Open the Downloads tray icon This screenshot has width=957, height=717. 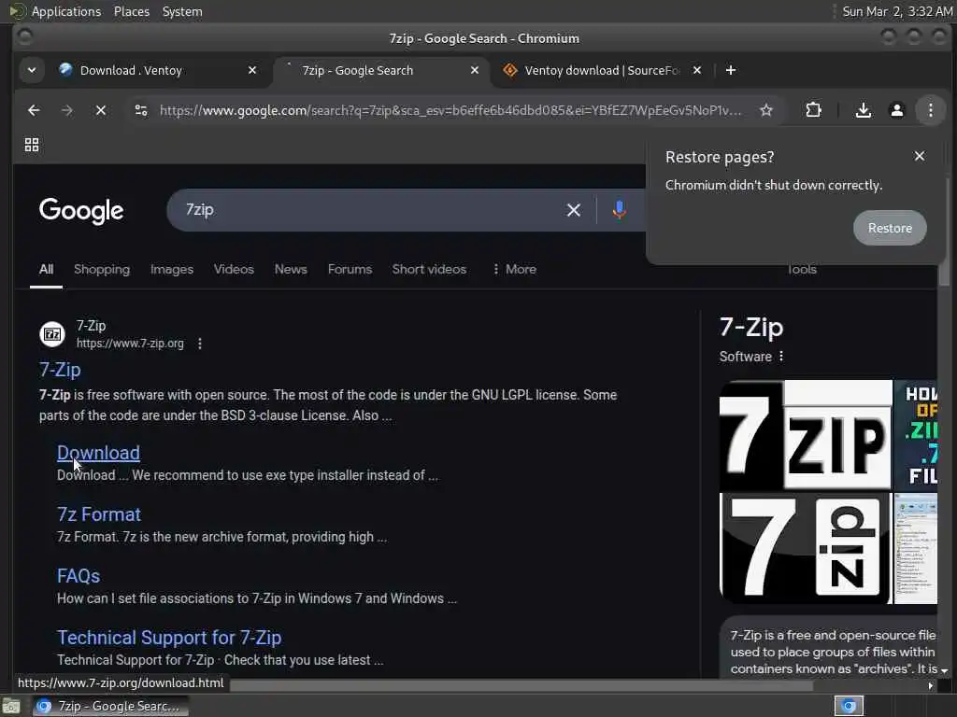tap(863, 110)
